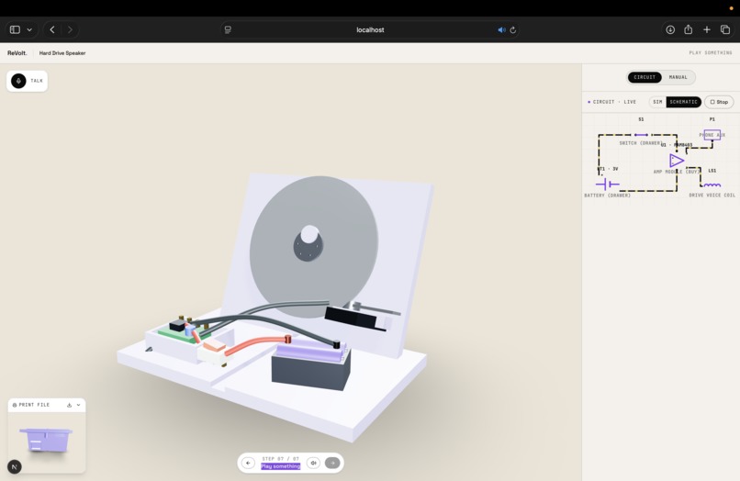Image resolution: width=740 pixels, height=481 pixels.
Task: Show tab overview
Action: [725, 29]
